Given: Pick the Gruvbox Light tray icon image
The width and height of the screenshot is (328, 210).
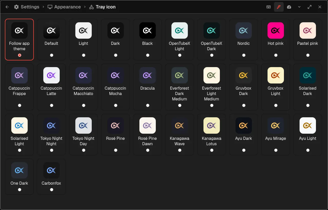Looking at the screenshot, I should tap(276, 75).
